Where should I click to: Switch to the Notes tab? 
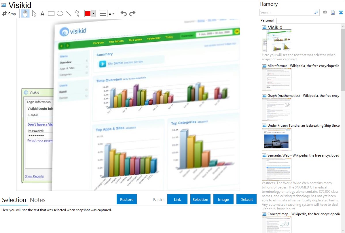point(38,200)
